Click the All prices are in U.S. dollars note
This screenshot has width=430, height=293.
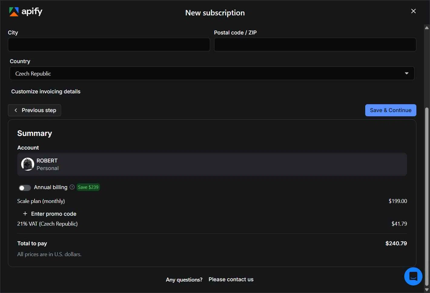pos(49,254)
